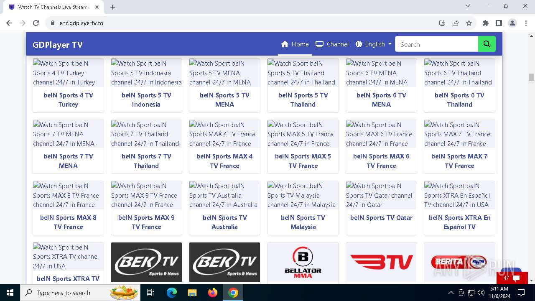Click the green search magnifier button
The width and height of the screenshot is (535, 301).
(487, 44)
